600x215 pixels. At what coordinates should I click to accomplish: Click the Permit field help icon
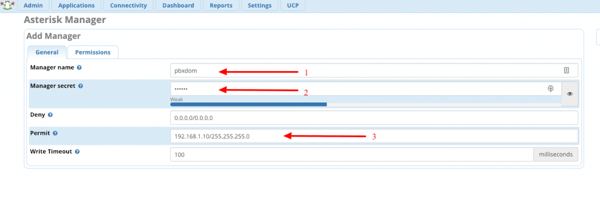point(55,133)
